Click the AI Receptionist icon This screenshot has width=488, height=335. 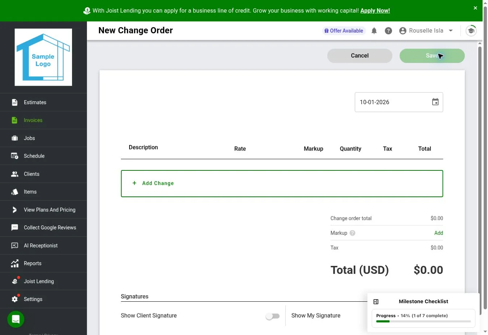14,246
